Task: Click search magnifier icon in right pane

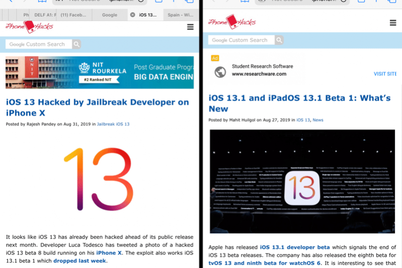Action: tap(279, 40)
